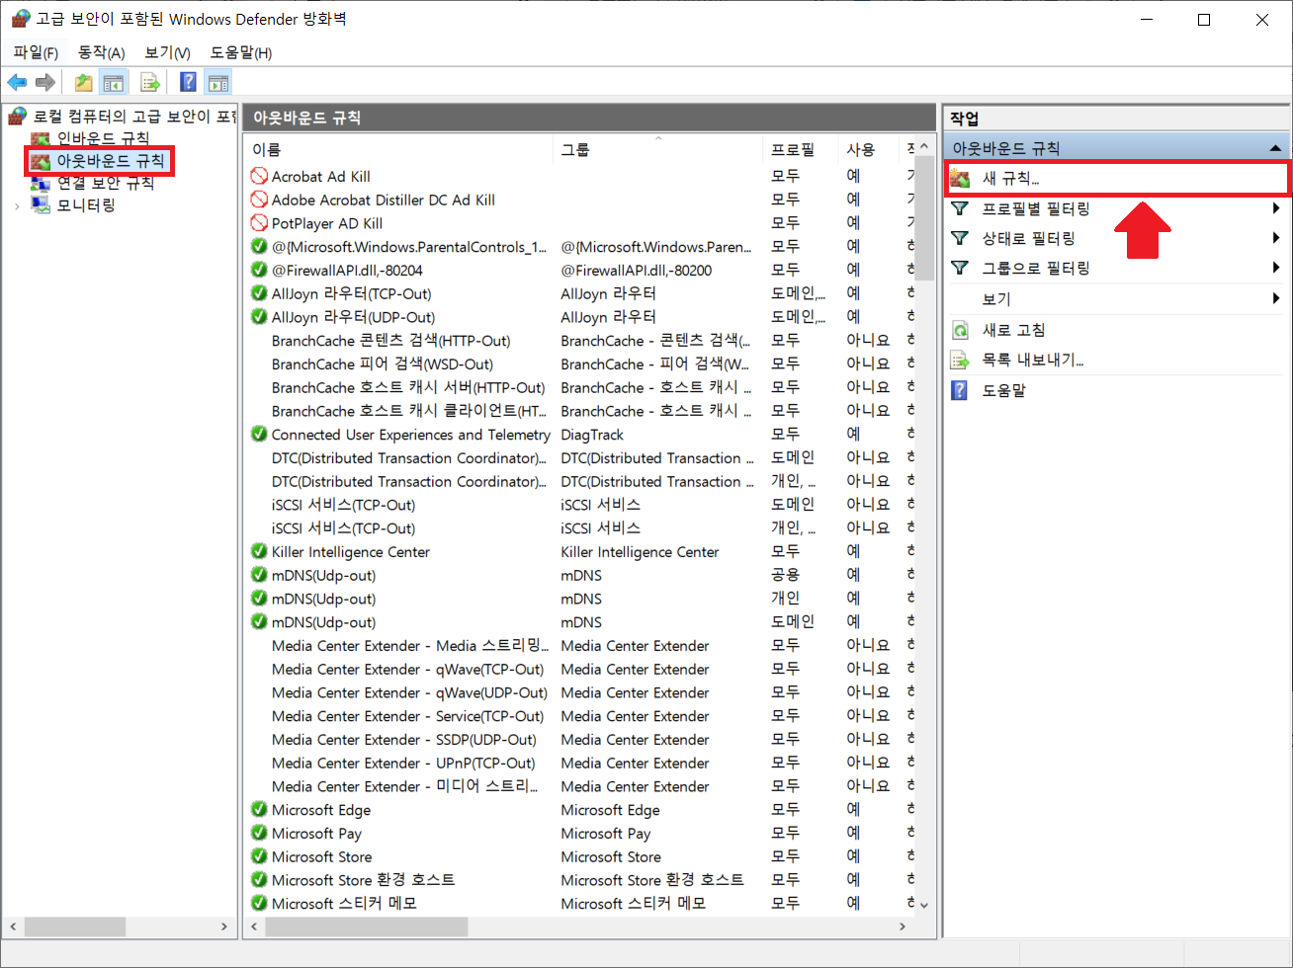Click green check icon of @FirewallAPI.dll,-80204
The height and width of the screenshot is (968, 1293).
pyautogui.click(x=259, y=270)
